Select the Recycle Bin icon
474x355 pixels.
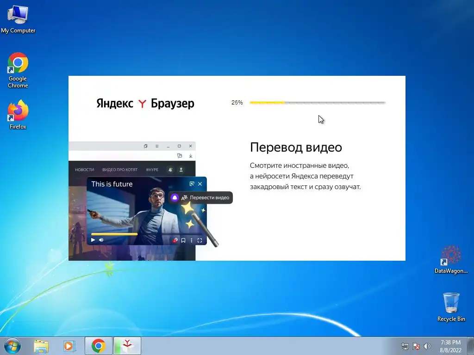[451, 307]
